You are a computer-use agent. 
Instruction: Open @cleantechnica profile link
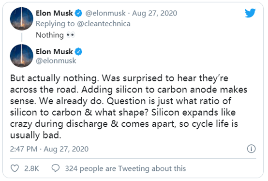104,24
